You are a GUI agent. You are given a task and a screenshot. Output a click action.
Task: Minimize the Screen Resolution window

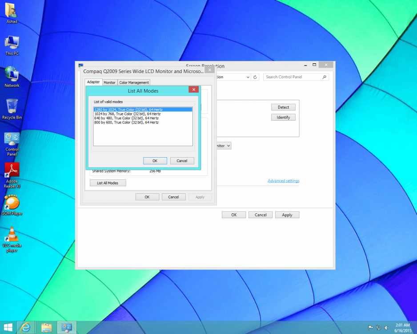click(305, 65)
